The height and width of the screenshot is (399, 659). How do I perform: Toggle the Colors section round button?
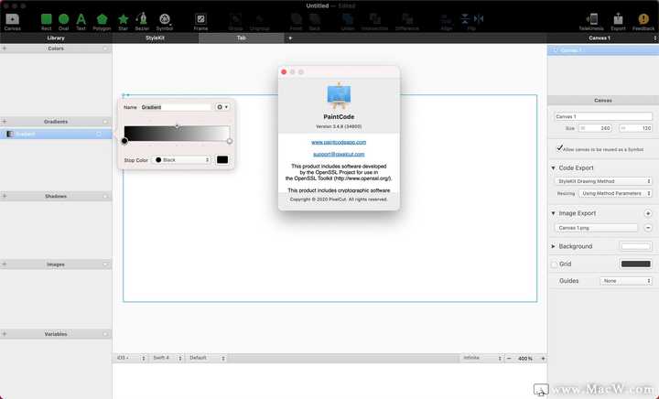coord(105,49)
